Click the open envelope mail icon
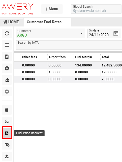Viewport: 122px width, 162px height. [x=7, y=121]
